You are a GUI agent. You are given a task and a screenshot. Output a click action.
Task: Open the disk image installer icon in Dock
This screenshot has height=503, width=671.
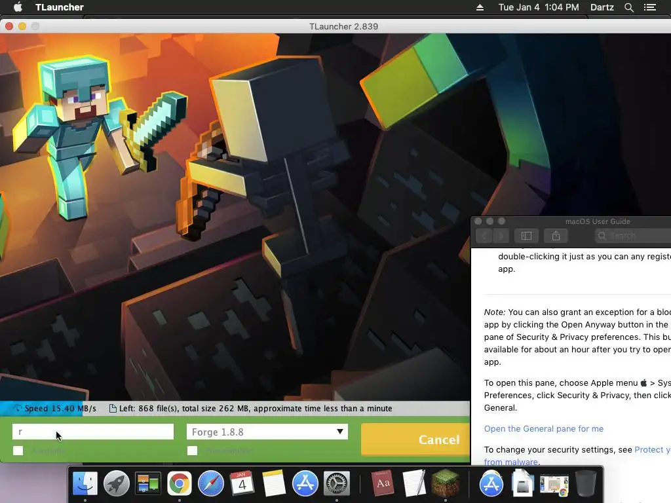coord(522,483)
